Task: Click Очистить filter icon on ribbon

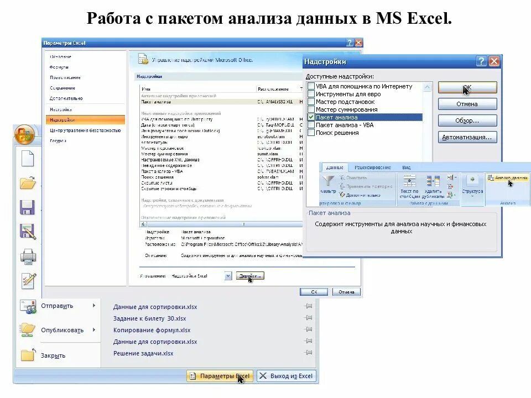Action: tap(353, 177)
